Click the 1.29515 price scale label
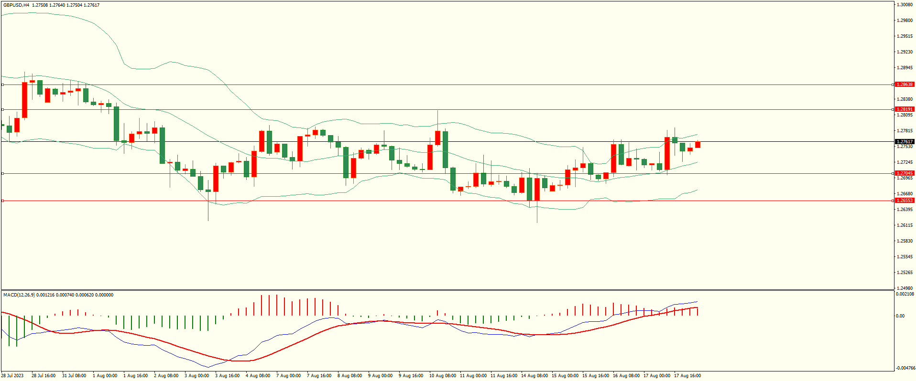The height and width of the screenshot is (381, 916). (x=905, y=36)
